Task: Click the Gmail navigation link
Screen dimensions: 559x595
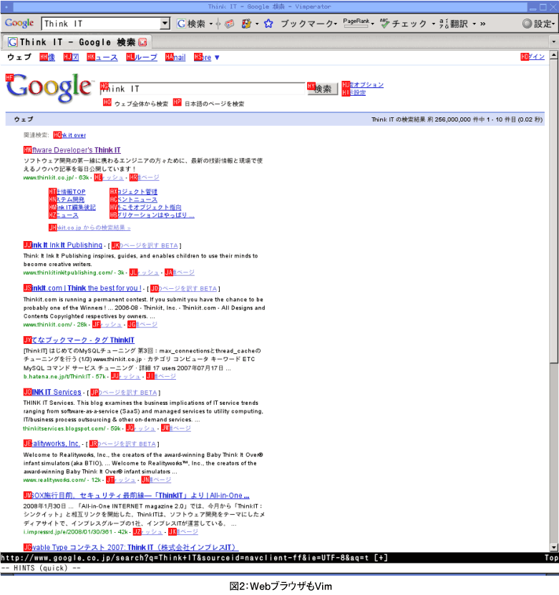Action: (x=175, y=57)
